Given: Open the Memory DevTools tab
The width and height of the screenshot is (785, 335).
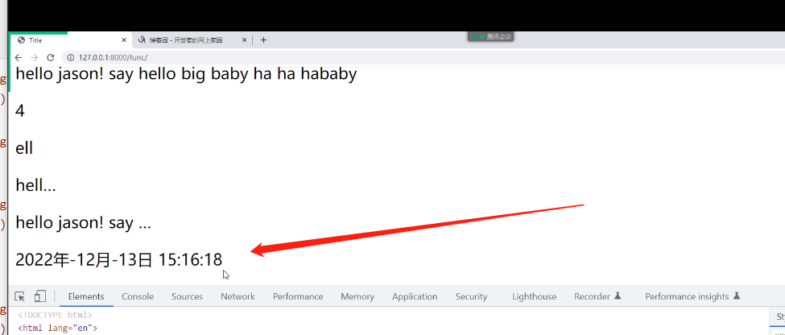Looking at the screenshot, I should (x=357, y=296).
